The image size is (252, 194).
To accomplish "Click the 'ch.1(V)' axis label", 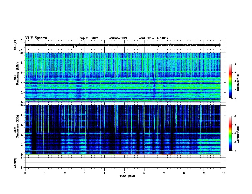I will pos(15,45).
